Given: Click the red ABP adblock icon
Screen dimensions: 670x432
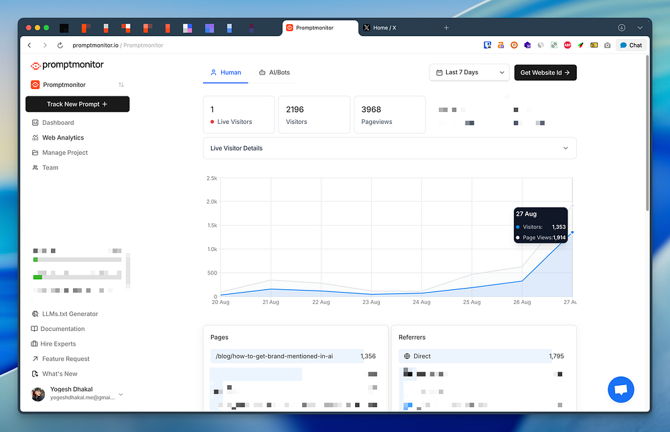Looking at the screenshot, I should [567, 46].
